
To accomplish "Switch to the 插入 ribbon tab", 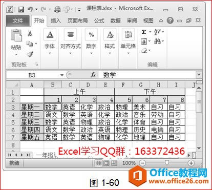I will [x=56, y=20].
